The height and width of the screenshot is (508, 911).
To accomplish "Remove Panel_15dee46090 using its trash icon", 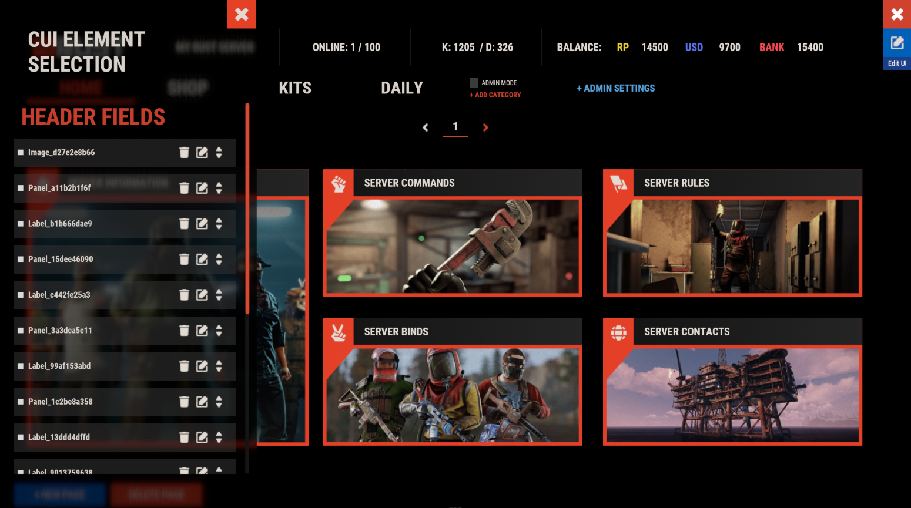I will tap(184, 260).
